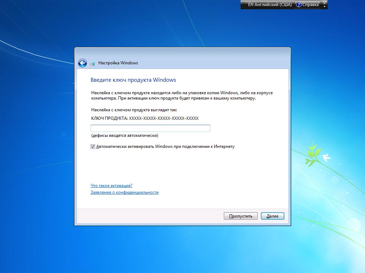Click the Windows setup icon beside the title
The width and height of the screenshot is (365, 273).
tap(93, 63)
